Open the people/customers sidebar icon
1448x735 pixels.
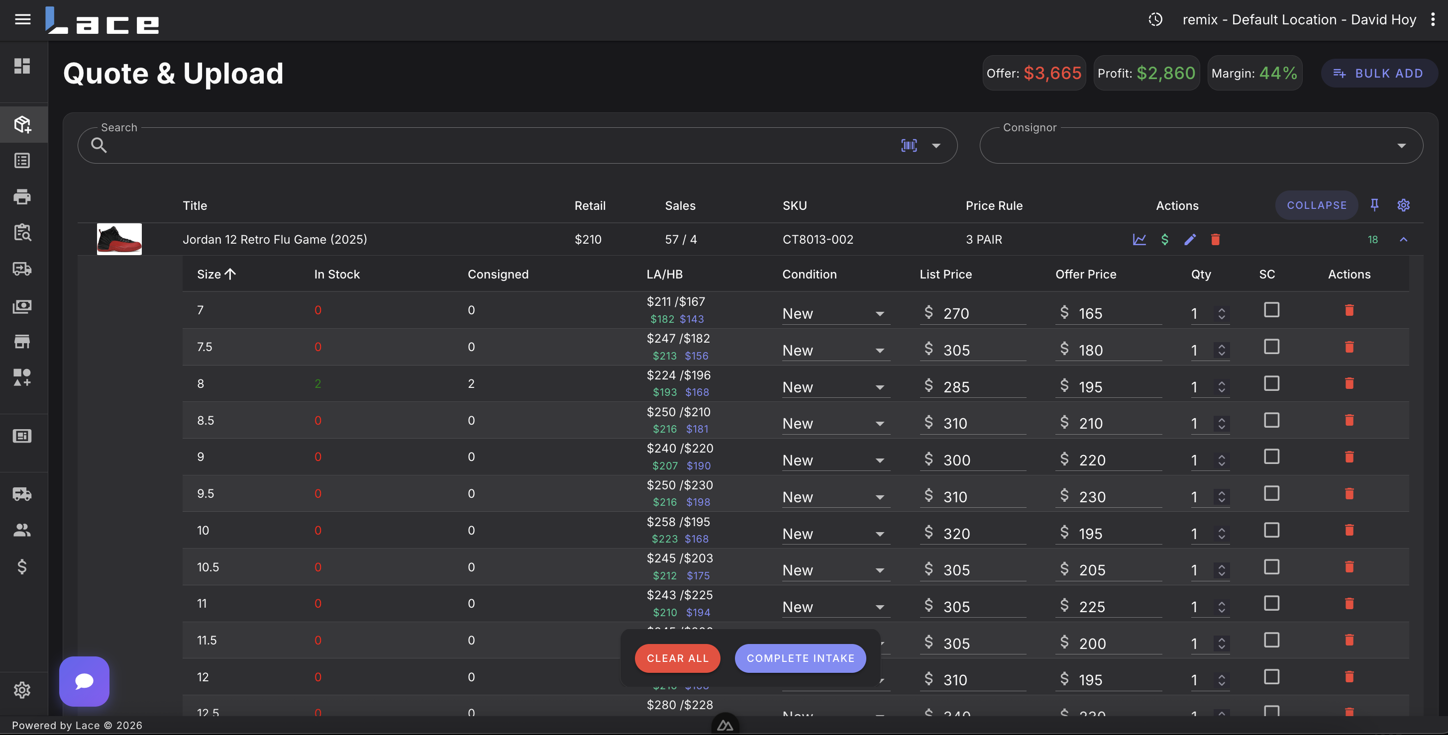coord(22,530)
